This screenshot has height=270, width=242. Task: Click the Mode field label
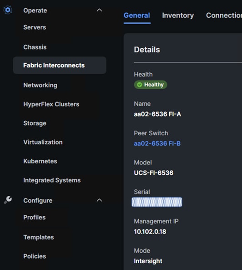[x=142, y=251]
